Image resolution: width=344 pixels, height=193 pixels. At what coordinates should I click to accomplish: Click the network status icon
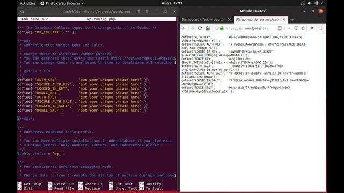(303, 3)
